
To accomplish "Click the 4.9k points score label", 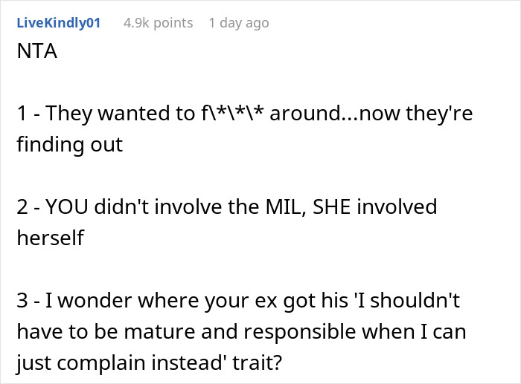I will point(158,23).
